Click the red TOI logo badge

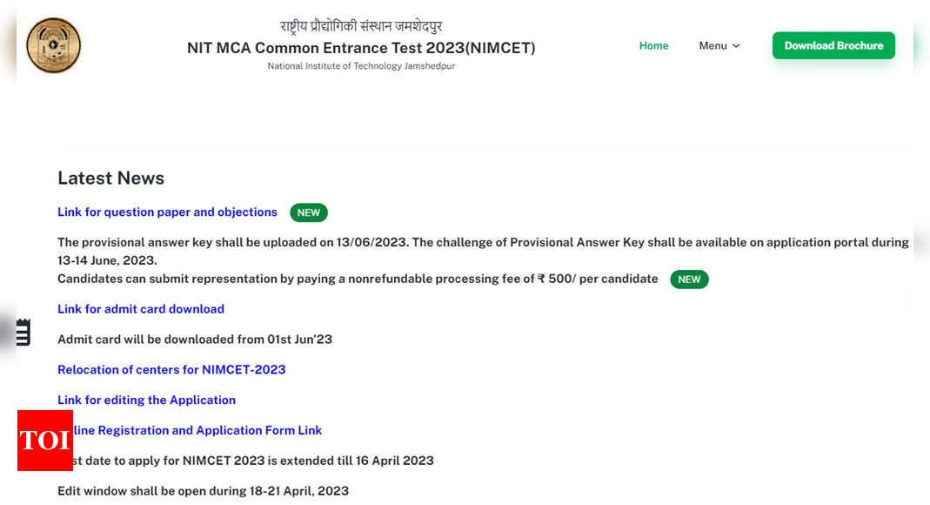click(x=45, y=441)
